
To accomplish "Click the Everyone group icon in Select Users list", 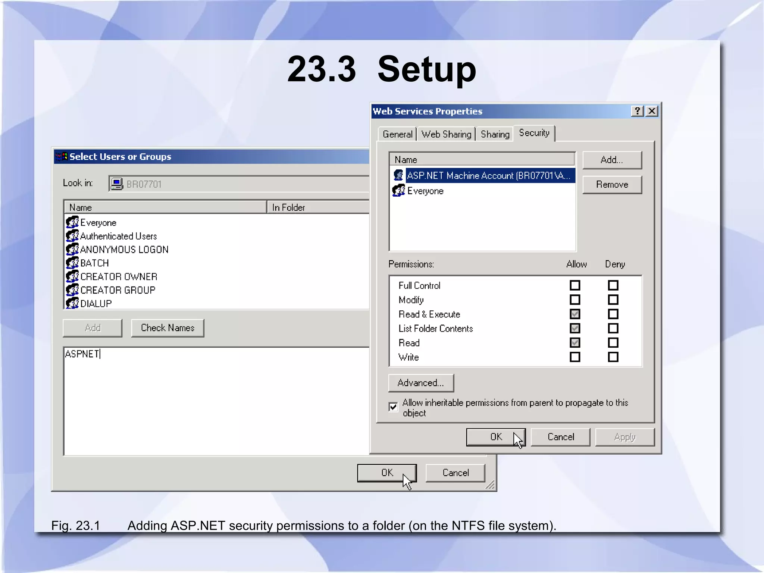I will pos(72,222).
